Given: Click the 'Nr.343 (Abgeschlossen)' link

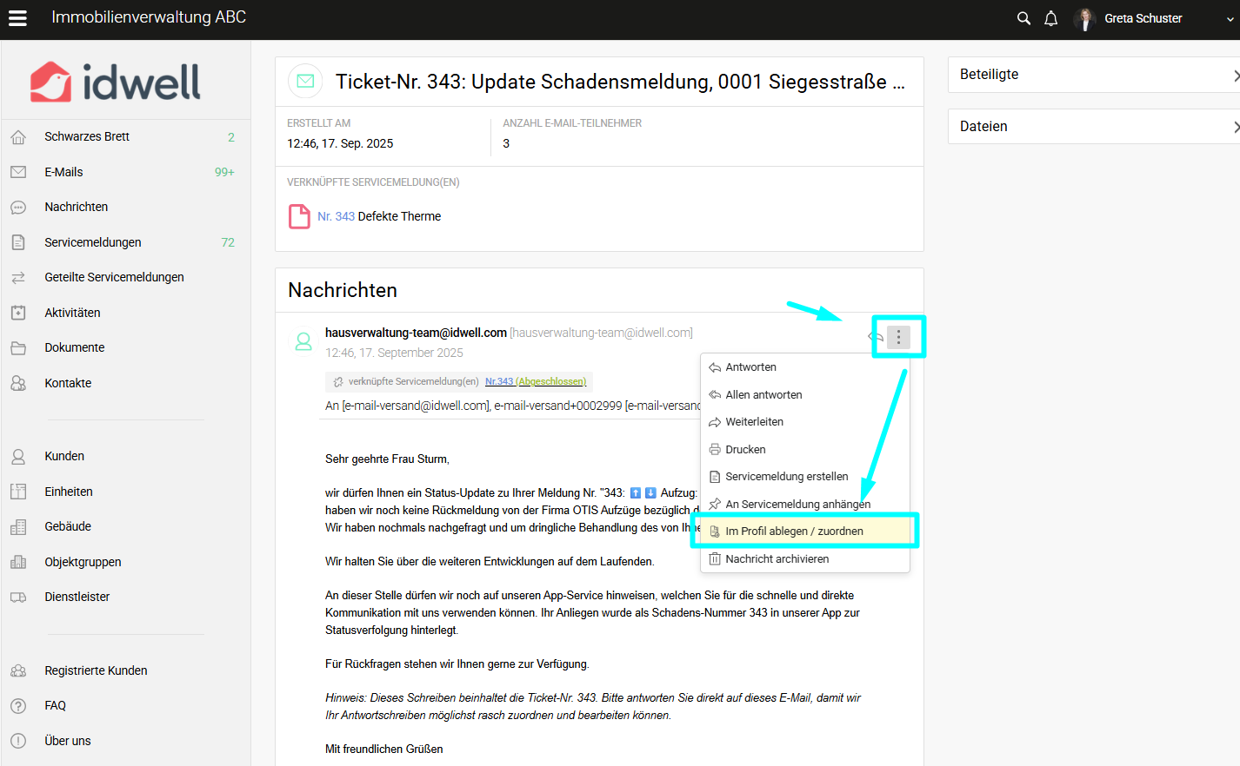Looking at the screenshot, I should click(x=536, y=381).
